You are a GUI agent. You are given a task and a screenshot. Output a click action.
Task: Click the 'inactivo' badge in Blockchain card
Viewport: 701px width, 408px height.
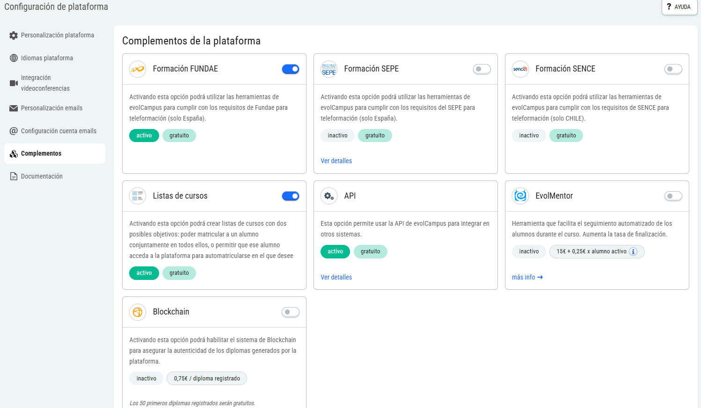pyautogui.click(x=146, y=379)
